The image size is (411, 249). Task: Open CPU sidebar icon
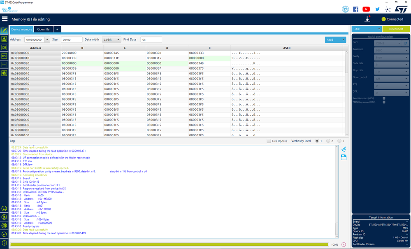tap(4, 56)
